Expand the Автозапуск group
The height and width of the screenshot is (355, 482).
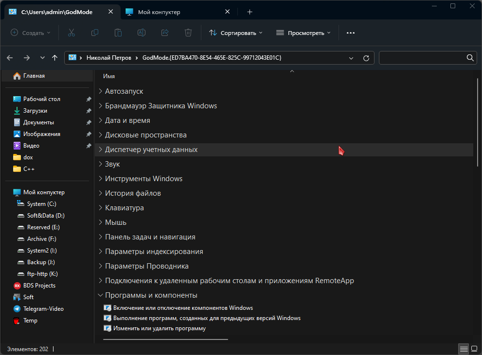100,91
